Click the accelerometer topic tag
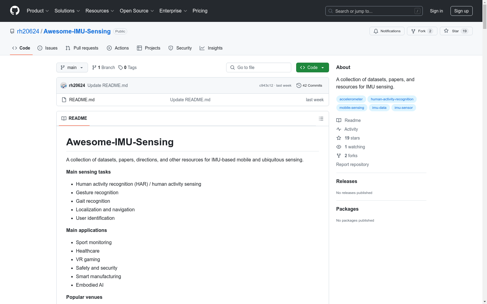The image size is (487, 304). 351,99
